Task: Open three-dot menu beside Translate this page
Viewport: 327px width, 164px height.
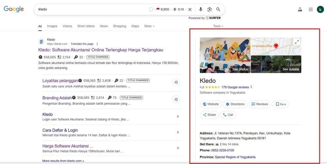Action: [x=97, y=44]
